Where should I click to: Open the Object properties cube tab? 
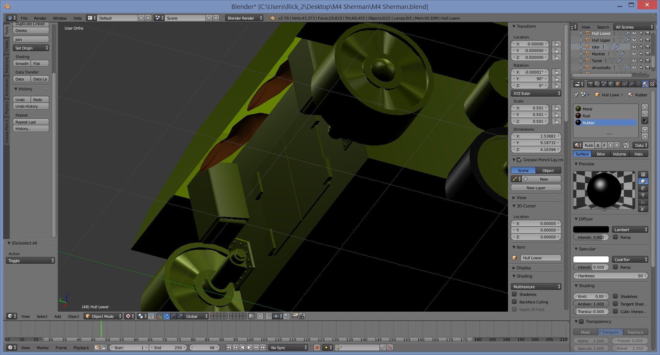[618, 84]
